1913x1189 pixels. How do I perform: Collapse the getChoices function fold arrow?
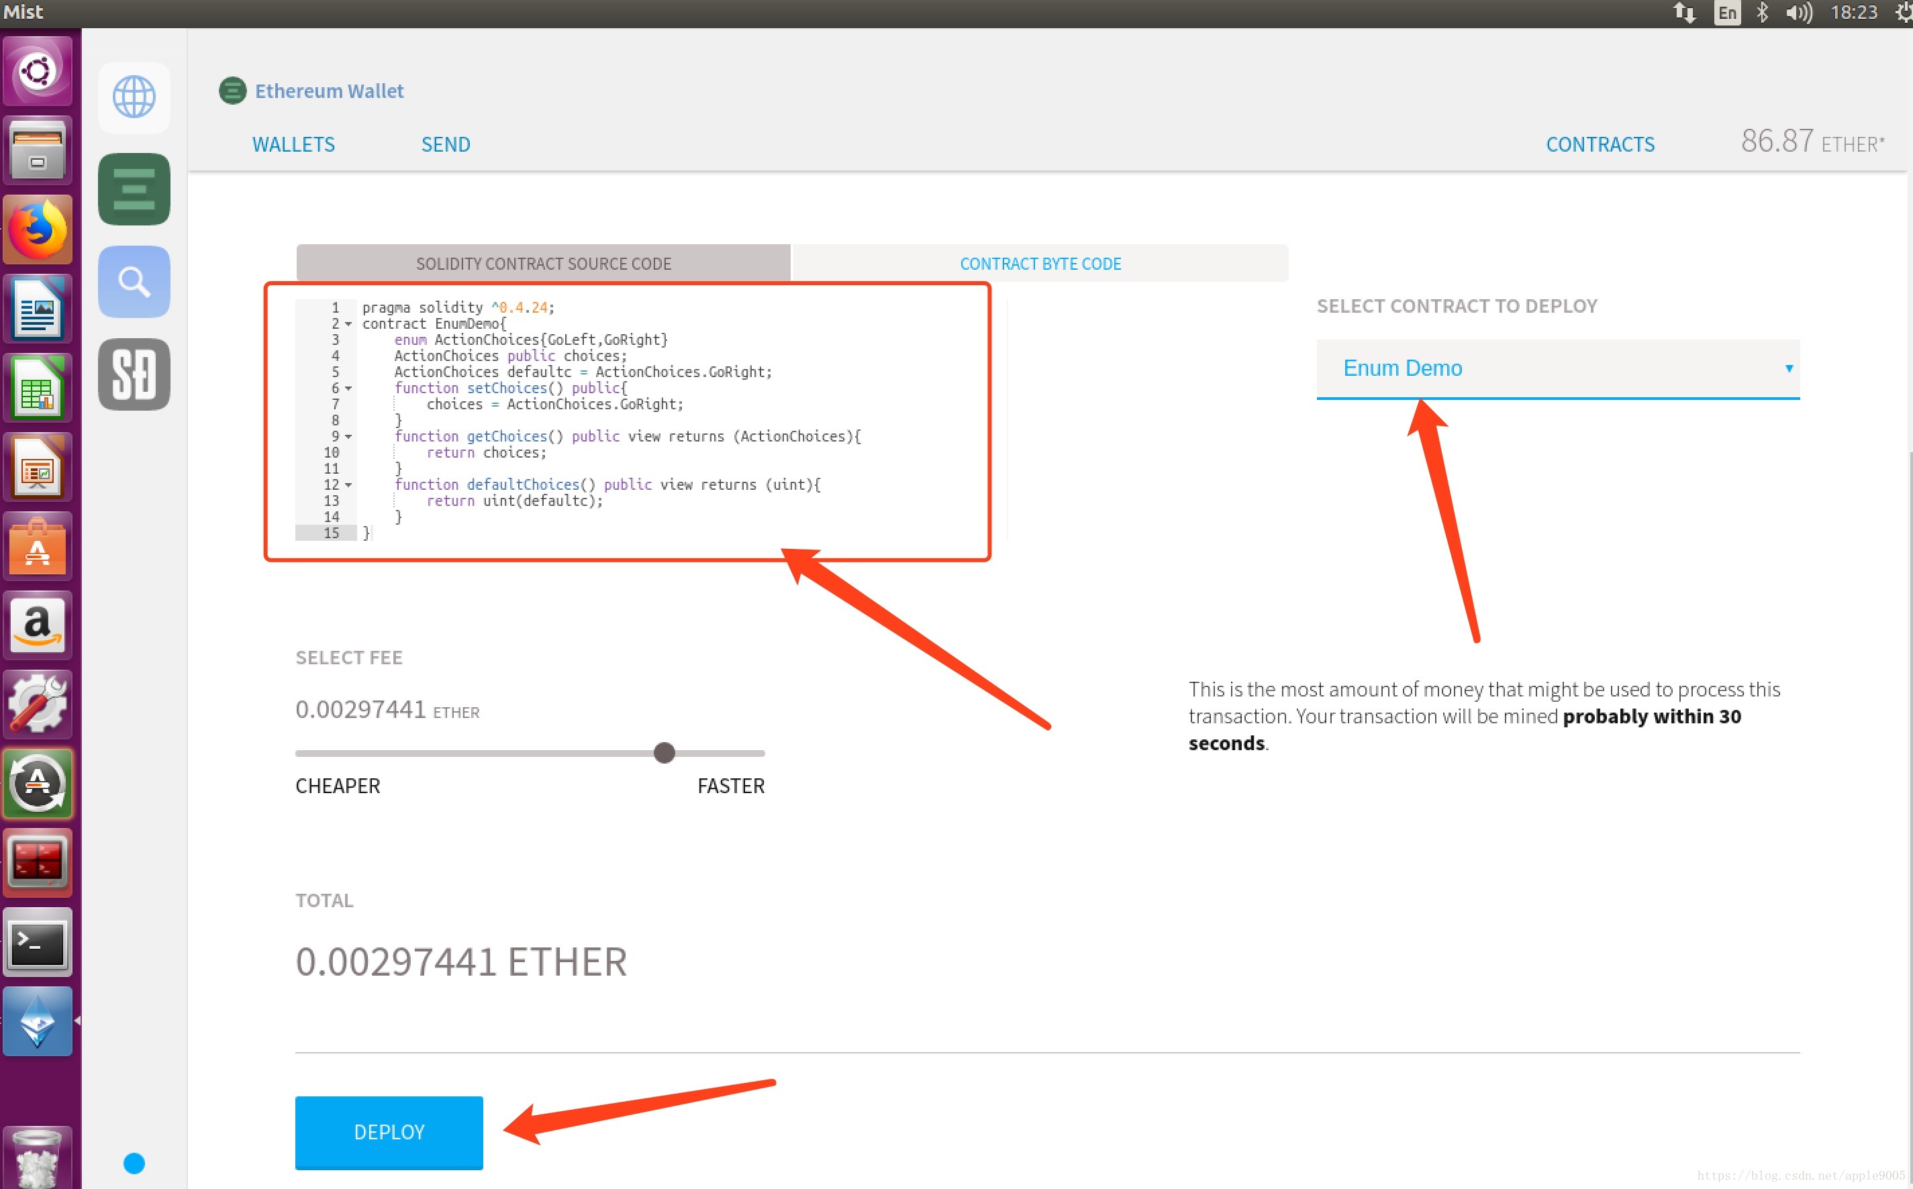tap(348, 436)
